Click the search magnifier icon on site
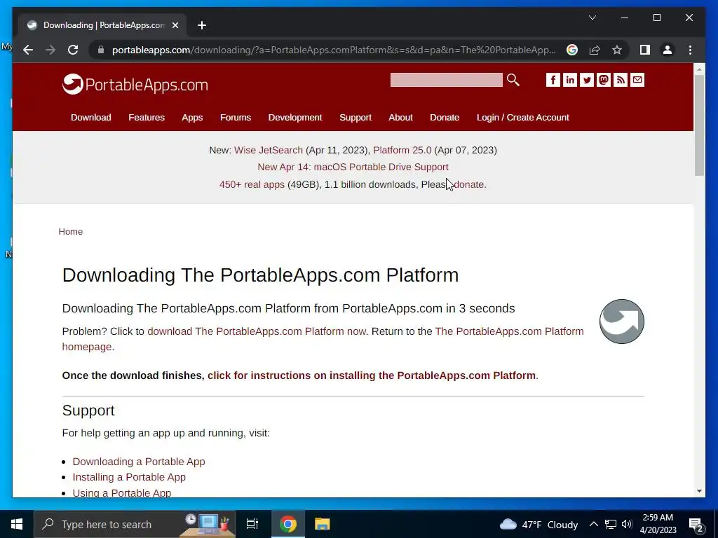This screenshot has width=718, height=538. click(513, 80)
